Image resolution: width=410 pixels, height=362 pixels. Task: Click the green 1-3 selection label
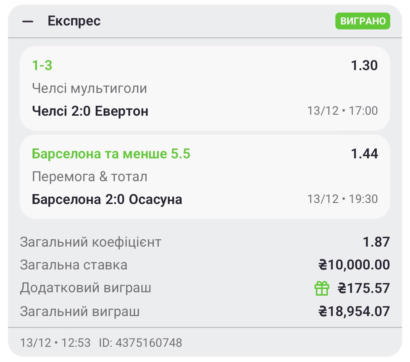point(42,65)
